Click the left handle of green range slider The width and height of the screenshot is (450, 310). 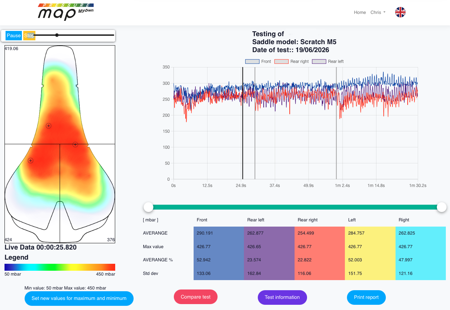point(148,207)
